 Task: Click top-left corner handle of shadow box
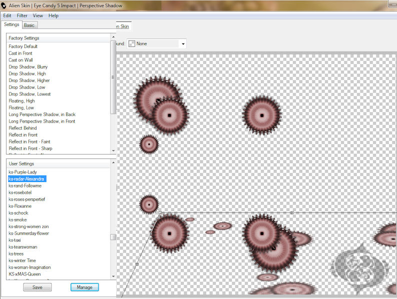click(160, 213)
